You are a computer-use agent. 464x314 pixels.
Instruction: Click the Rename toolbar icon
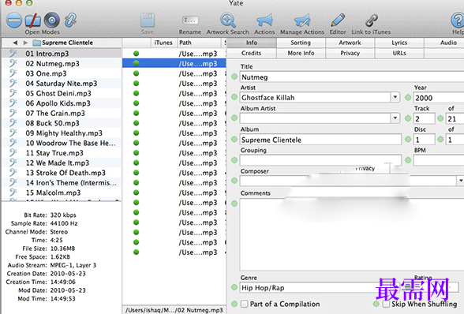(190, 21)
